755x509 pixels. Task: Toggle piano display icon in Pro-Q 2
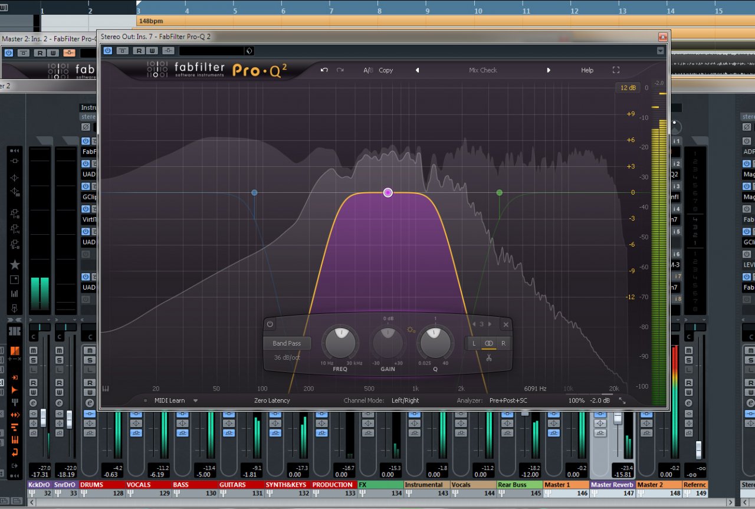106,389
